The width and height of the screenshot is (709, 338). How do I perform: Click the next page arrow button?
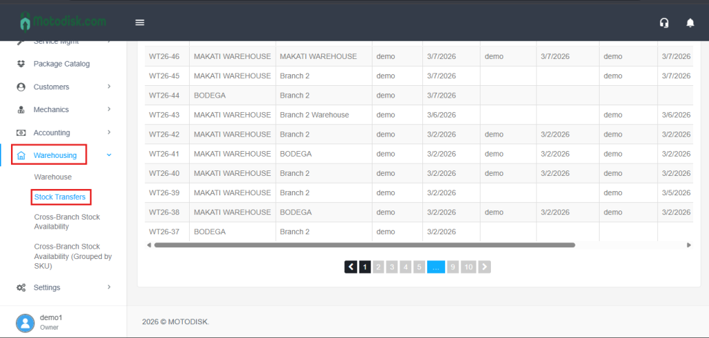[x=485, y=267]
